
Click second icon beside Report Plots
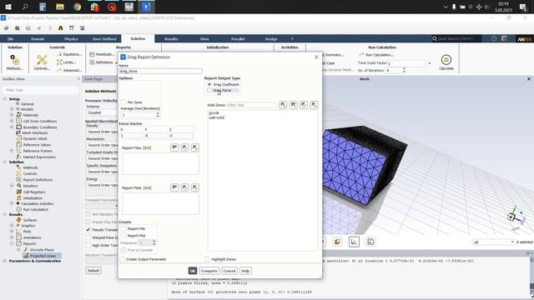pyautogui.click(x=184, y=187)
